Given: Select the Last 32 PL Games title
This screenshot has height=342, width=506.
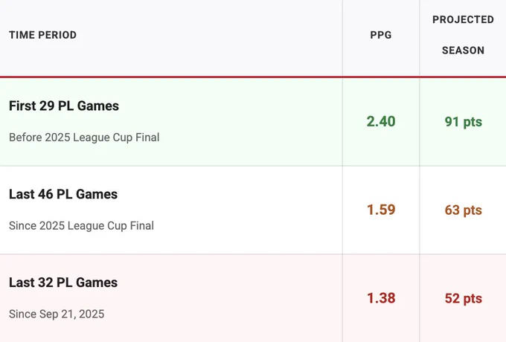Looking at the screenshot, I should [x=63, y=283].
